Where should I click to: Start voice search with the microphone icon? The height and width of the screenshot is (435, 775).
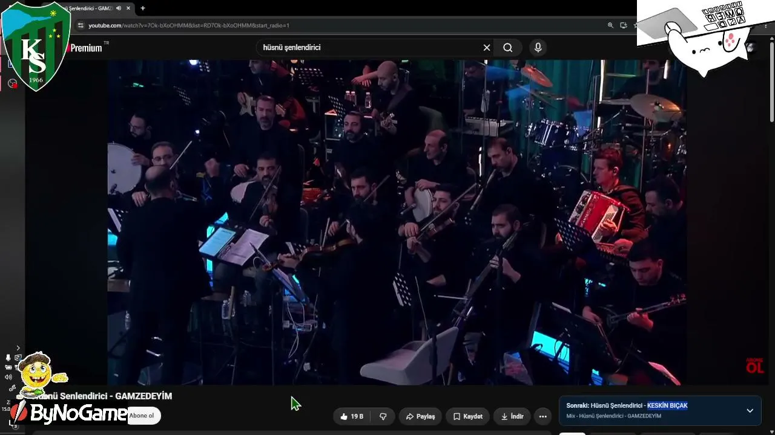538,48
